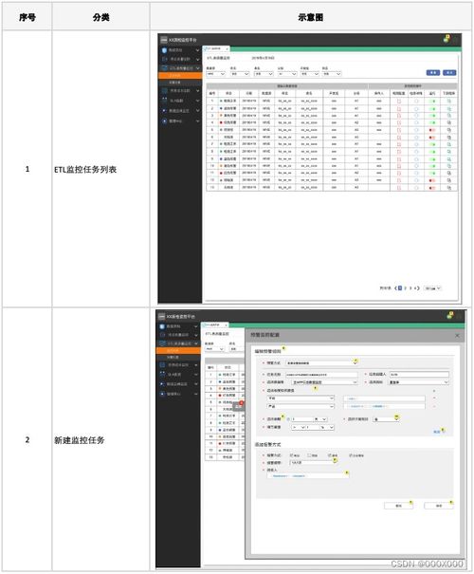This screenshot has width=474, height=574.
Task: Click the previous page arrow in pagination
Action: (395, 288)
